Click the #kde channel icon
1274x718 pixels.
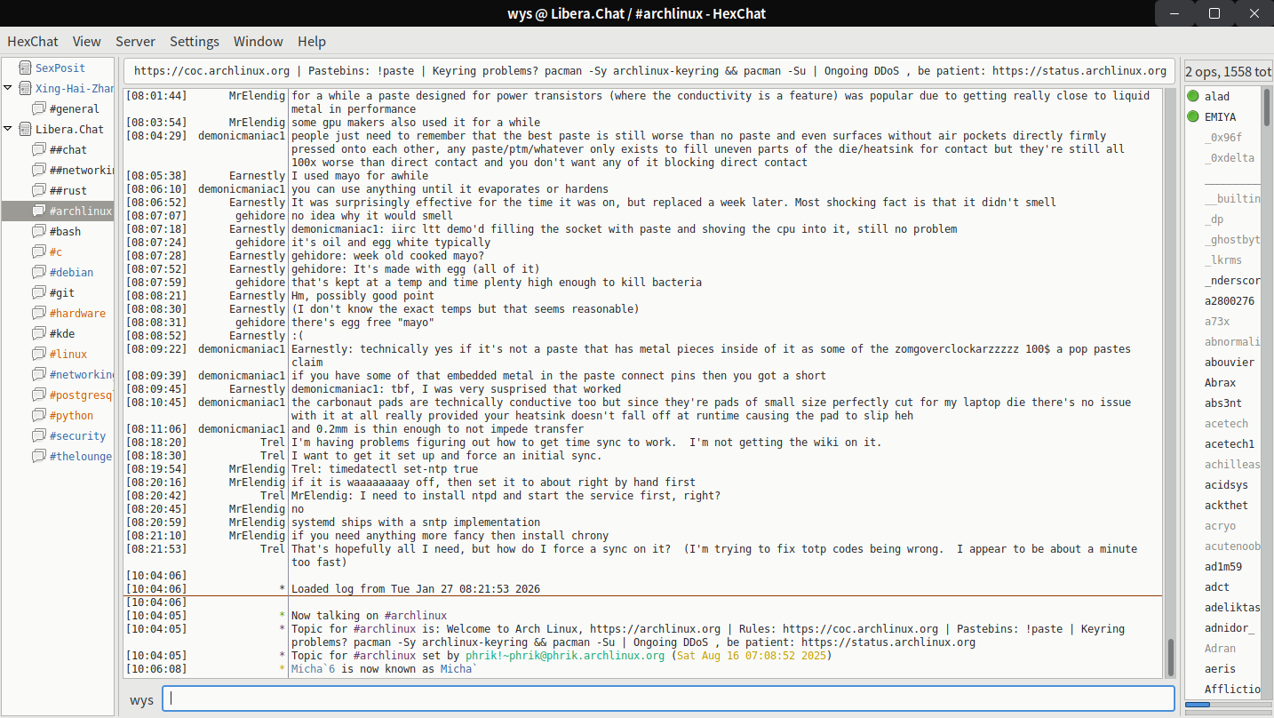[x=39, y=333]
